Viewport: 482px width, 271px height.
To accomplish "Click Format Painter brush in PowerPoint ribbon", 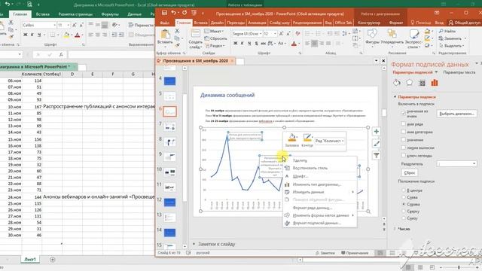I will [178, 45].
